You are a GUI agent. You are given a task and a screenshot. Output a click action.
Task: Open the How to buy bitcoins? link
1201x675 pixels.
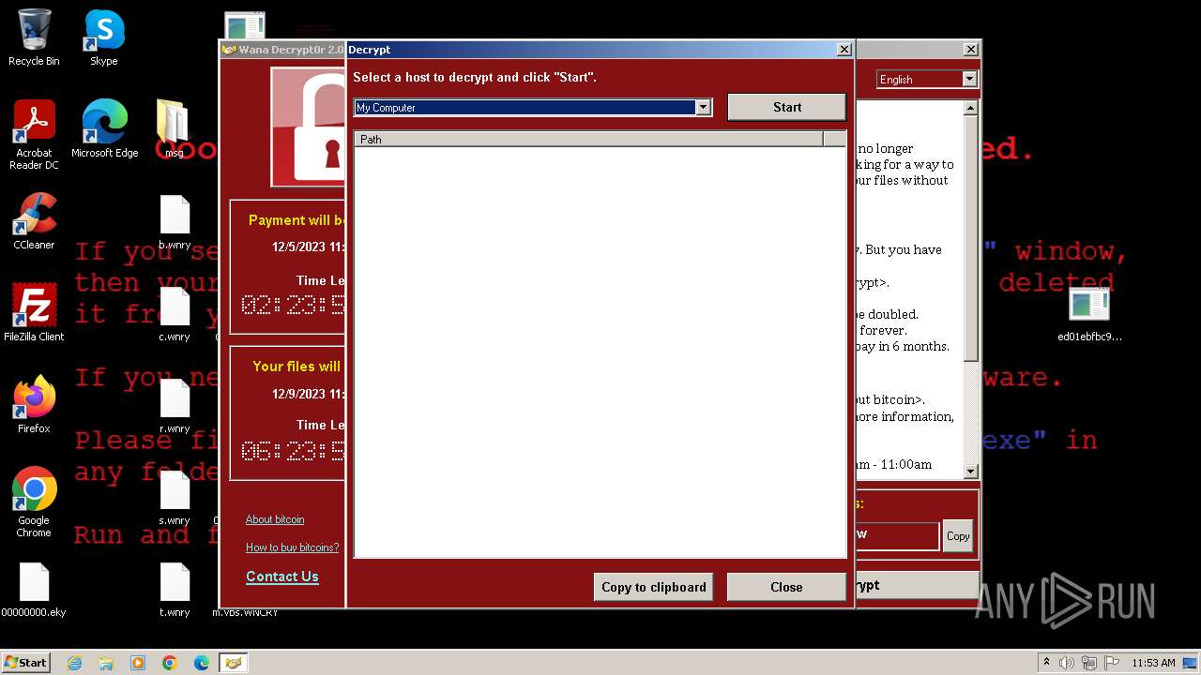click(293, 547)
